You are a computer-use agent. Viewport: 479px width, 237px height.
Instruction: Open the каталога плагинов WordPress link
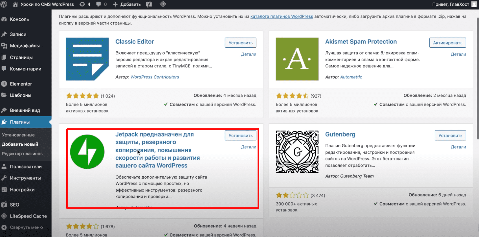pyautogui.click(x=282, y=16)
